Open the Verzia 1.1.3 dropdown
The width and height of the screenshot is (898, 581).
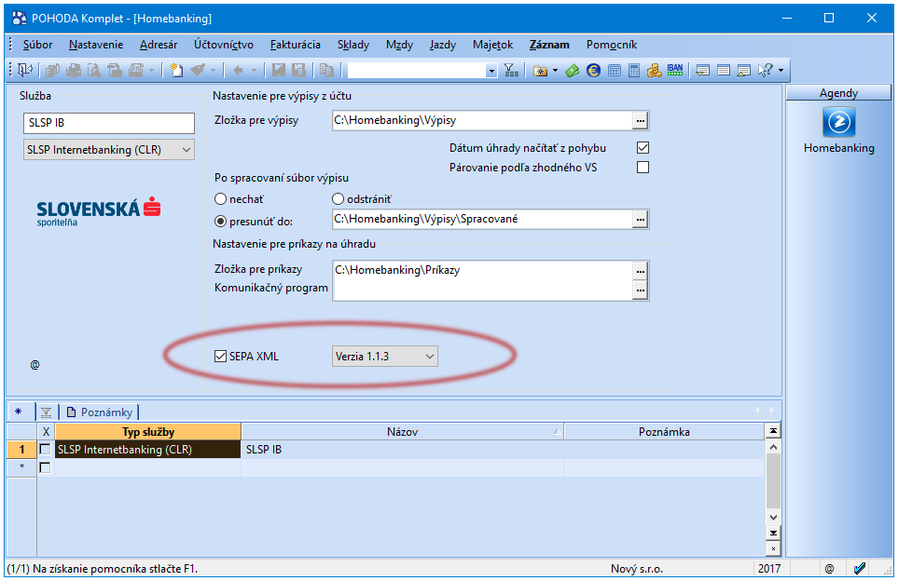(385, 357)
